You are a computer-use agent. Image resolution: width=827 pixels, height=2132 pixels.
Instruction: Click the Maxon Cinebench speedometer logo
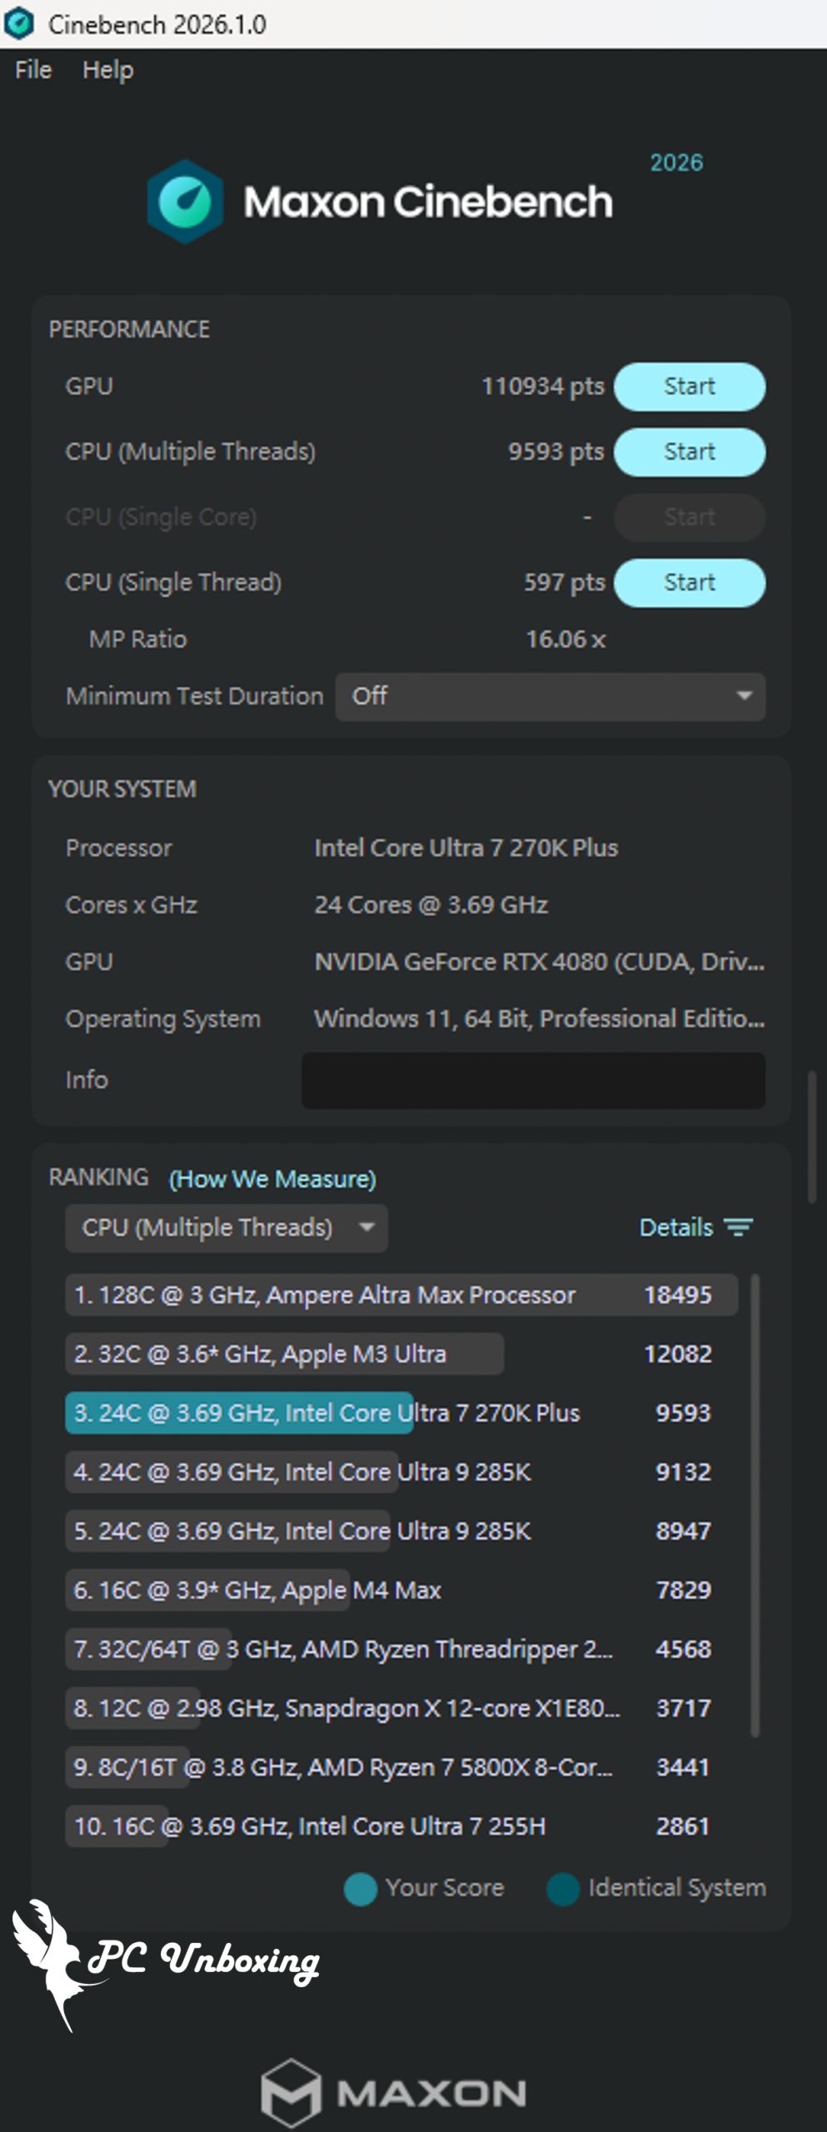coord(185,202)
